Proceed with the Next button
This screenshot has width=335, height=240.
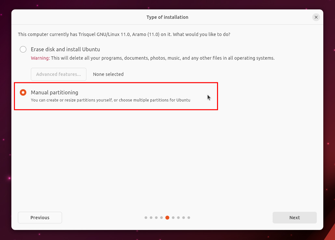294,218
